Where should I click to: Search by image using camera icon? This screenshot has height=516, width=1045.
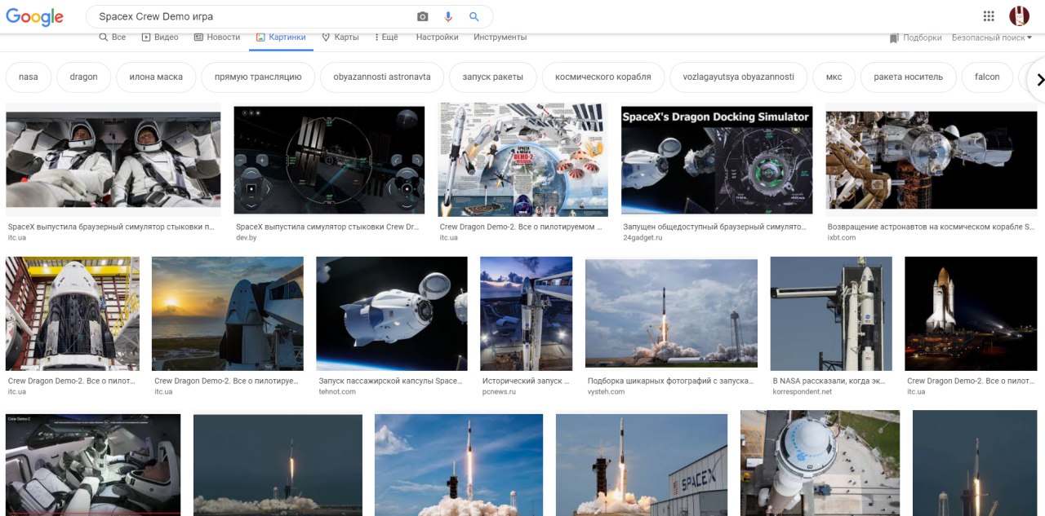pyautogui.click(x=423, y=16)
